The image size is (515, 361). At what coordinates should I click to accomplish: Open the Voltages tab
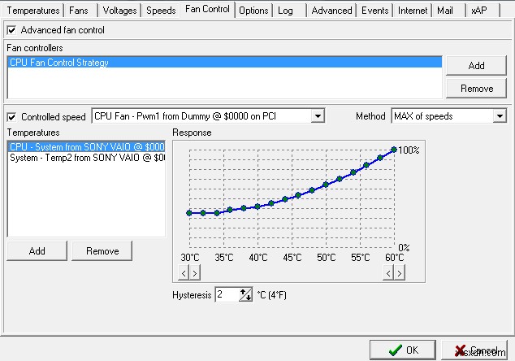119,11
